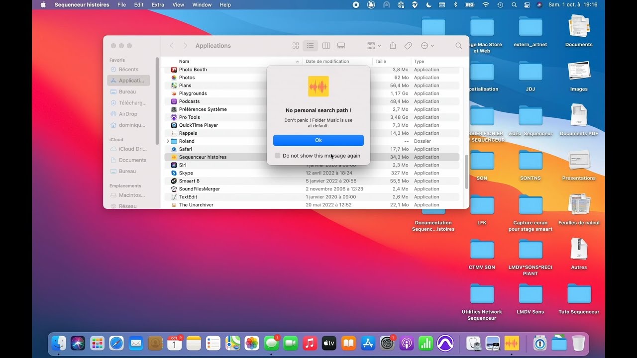Open the Finder share icon

pos(393,46)
